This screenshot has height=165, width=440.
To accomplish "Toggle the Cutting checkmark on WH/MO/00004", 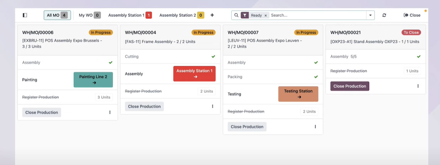I will pos(213,57).
